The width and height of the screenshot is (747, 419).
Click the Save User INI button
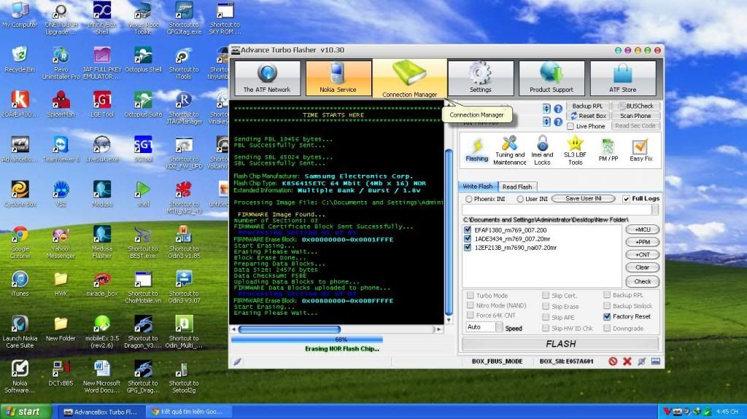tap(583, 198)
